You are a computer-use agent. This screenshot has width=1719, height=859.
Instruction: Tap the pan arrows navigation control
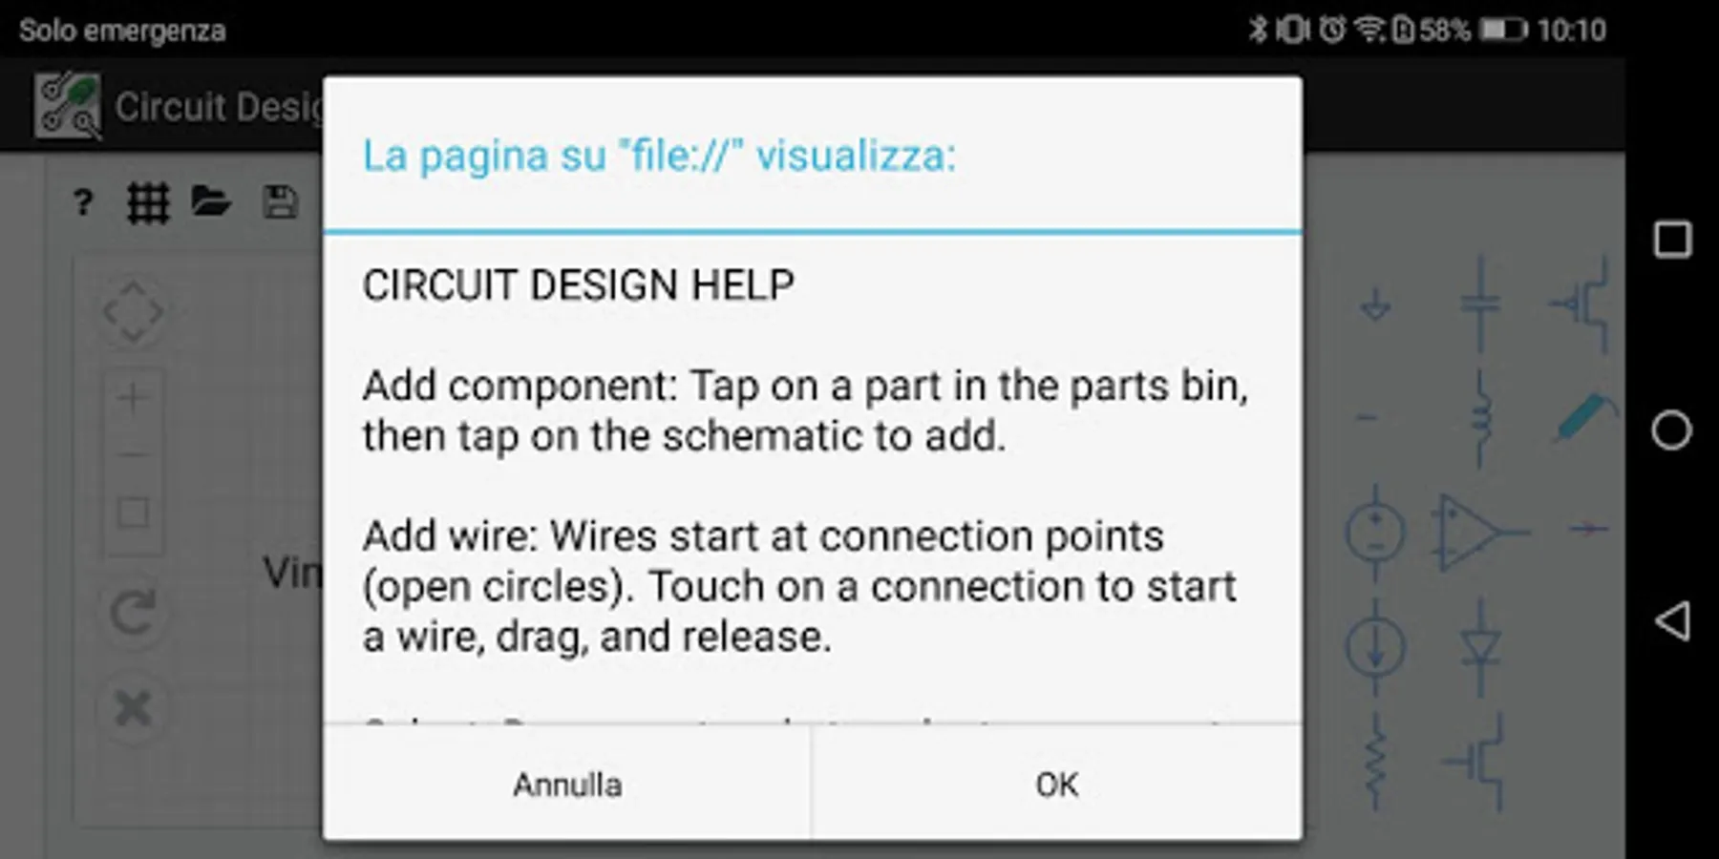pyautogui.click(x=133, y=312)
